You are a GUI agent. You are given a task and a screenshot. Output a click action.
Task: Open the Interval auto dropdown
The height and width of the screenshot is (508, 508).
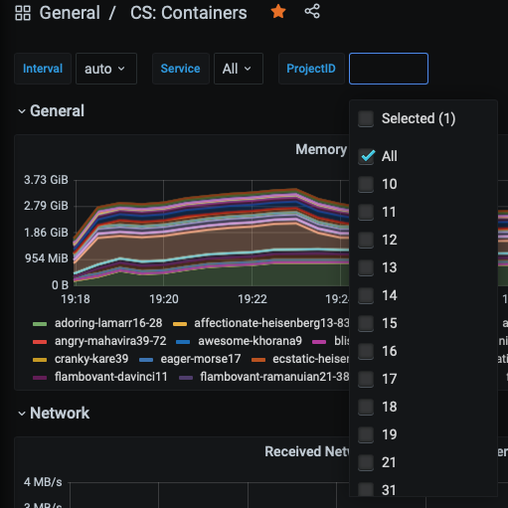coord(106,69)
